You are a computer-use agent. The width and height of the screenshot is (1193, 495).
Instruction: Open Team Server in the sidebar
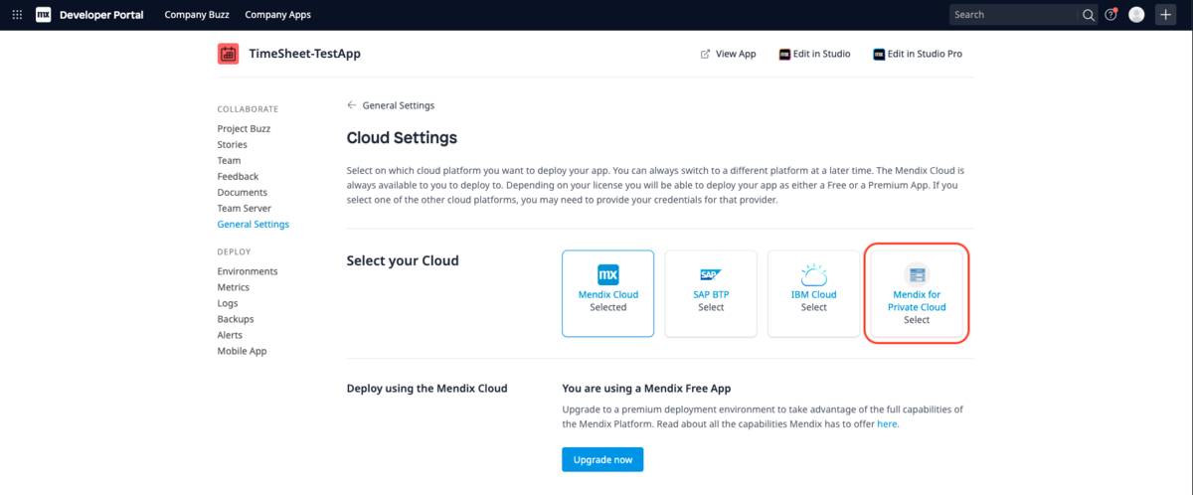tap(245, 208)
